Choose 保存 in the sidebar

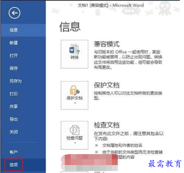tap(23, 68)
